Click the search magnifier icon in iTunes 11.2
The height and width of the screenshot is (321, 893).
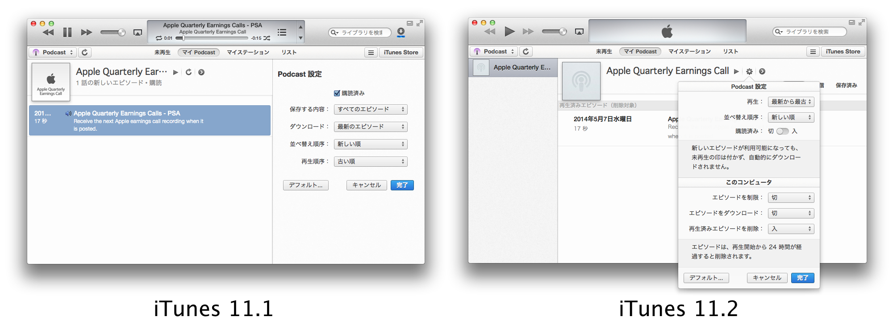[x=779, y=32]
